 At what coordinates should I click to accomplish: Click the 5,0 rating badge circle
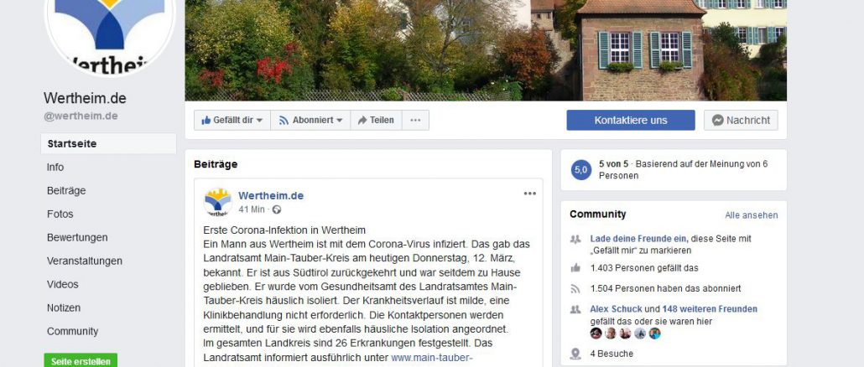[580, 169]
